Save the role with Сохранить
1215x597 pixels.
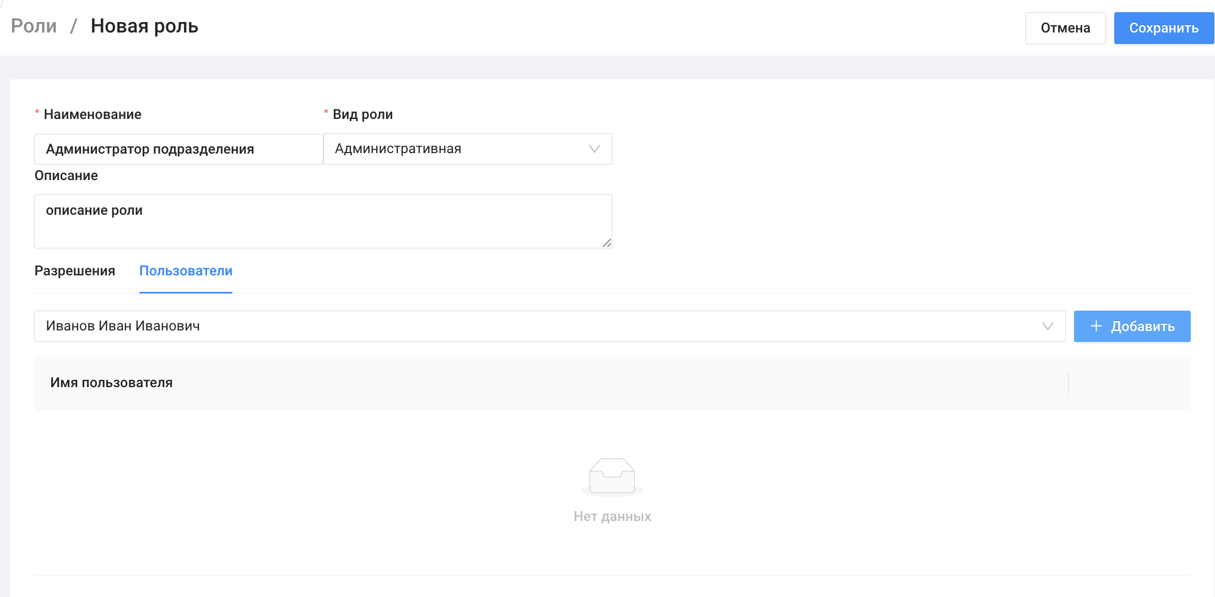click(x=1164, y=28)
